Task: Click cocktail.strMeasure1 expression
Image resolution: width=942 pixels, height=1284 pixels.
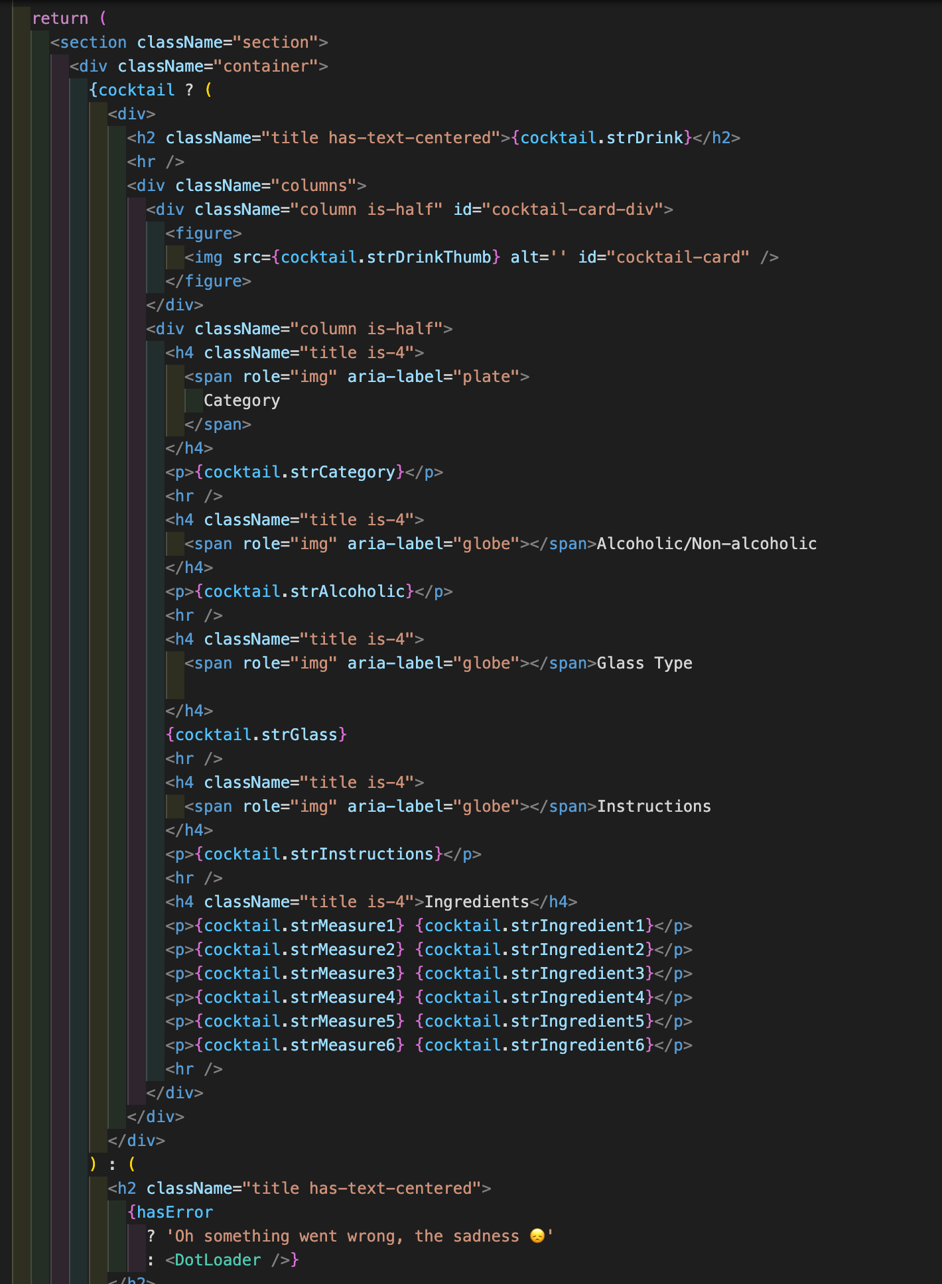Action: (x=299, y=926)
